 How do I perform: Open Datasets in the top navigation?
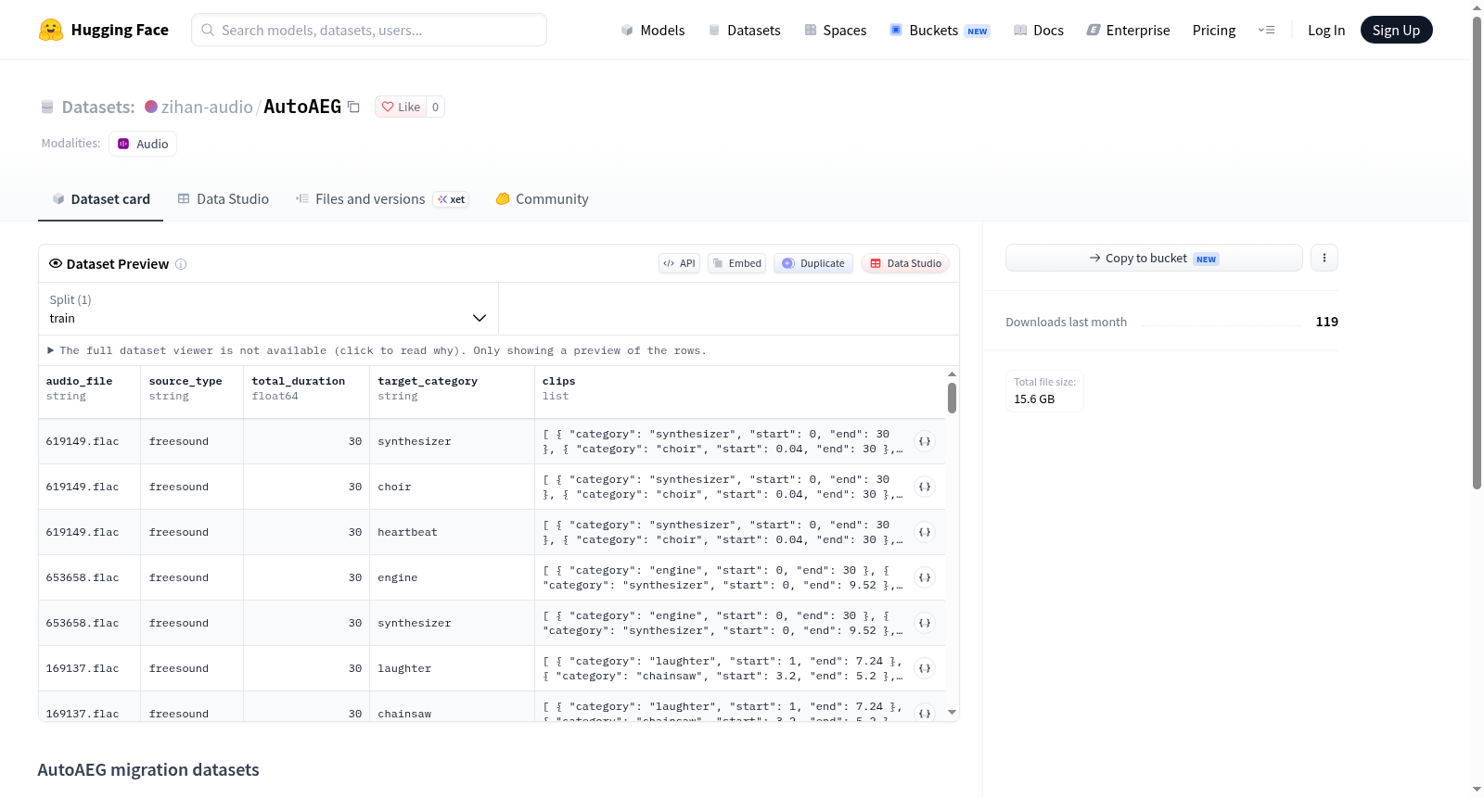pos(745,30)
